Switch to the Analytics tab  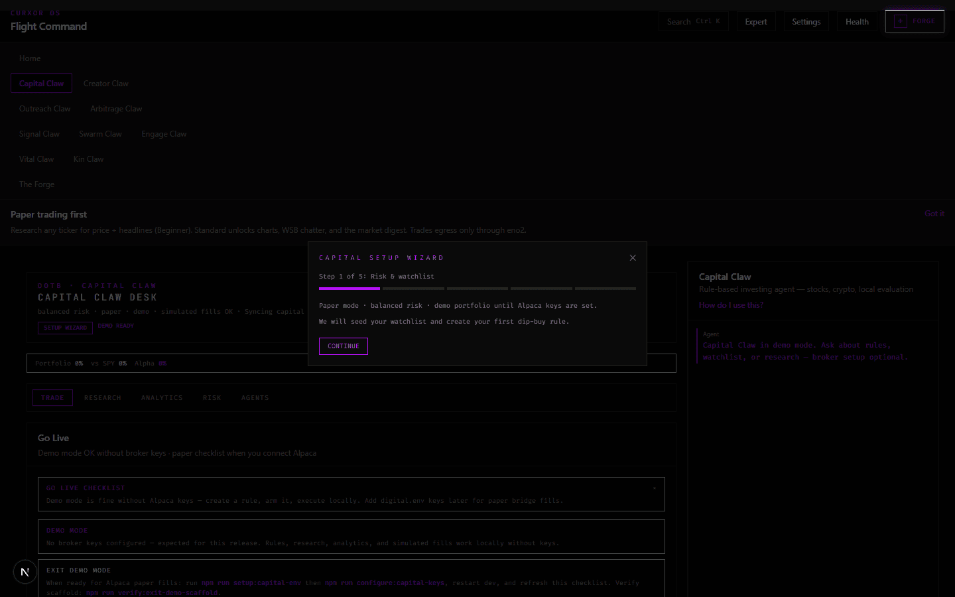(x=162, y=398)
